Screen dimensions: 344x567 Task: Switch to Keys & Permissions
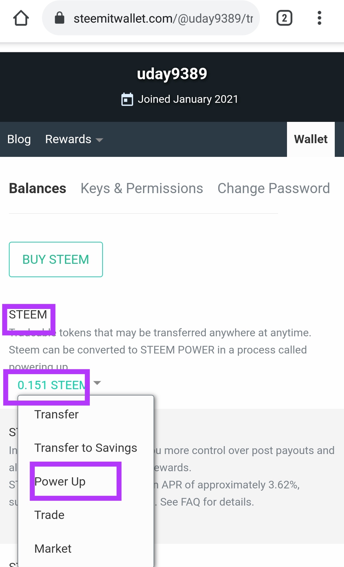(x=142, y=188)
